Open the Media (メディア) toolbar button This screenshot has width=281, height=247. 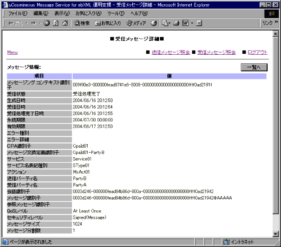click(136, 23)
